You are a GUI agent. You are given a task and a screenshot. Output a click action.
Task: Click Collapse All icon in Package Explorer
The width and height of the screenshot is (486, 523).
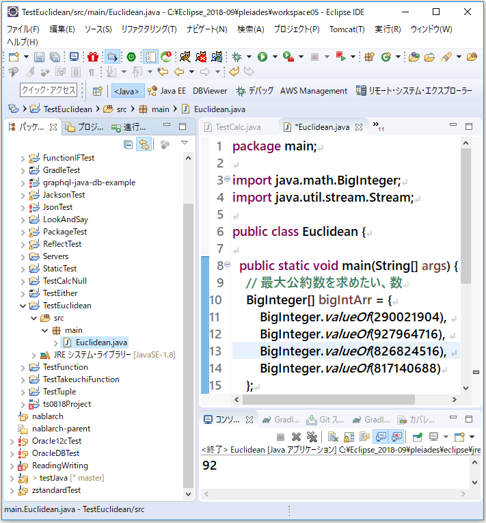(128, 144)
